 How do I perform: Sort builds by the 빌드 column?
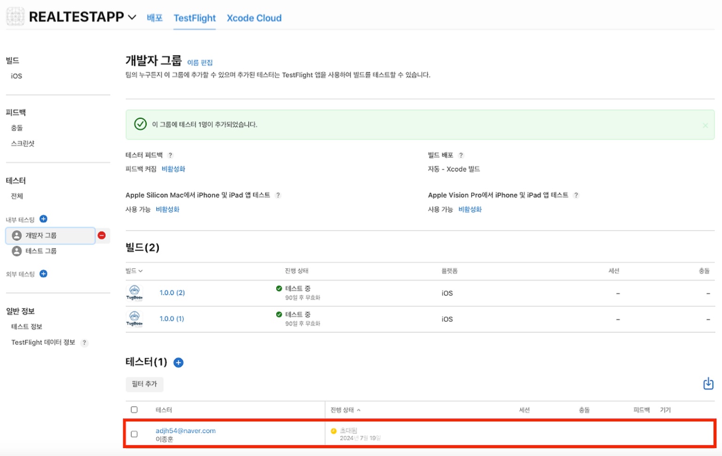134,271
